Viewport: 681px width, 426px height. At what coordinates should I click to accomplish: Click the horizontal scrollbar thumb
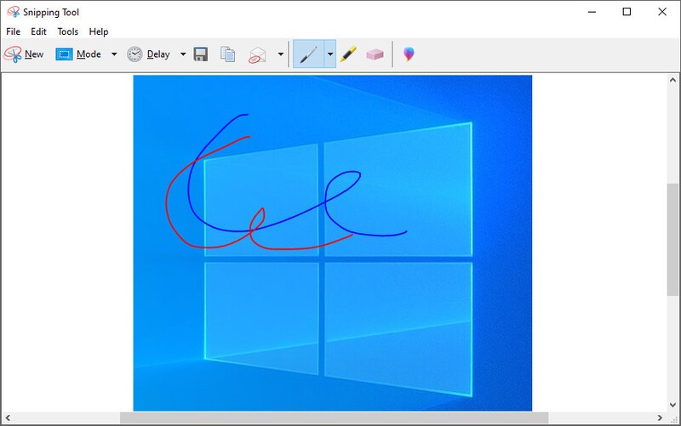tap(334, 418)
